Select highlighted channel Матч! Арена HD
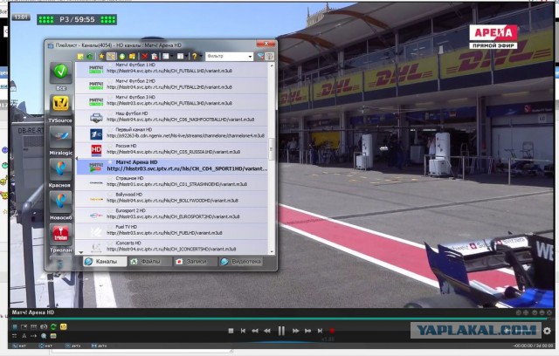The image size is (559, 356). click(171, 166)
